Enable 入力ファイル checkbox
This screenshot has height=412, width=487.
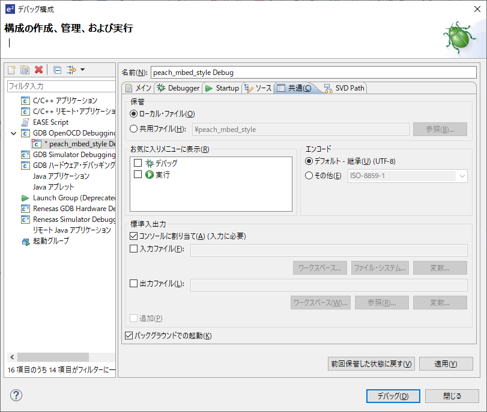[133, 248]
